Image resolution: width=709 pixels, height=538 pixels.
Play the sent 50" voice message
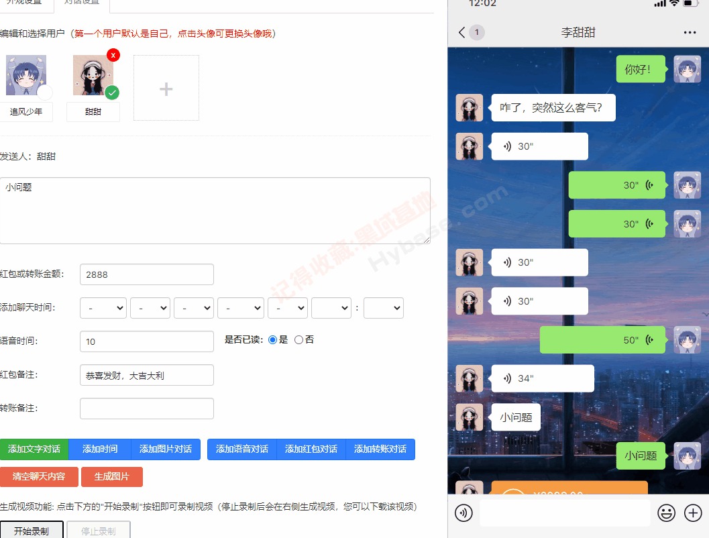click(x=603, y=340)
